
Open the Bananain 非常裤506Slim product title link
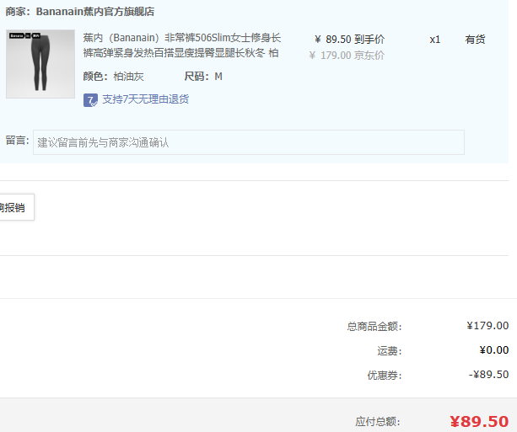(x=181, y=45)
